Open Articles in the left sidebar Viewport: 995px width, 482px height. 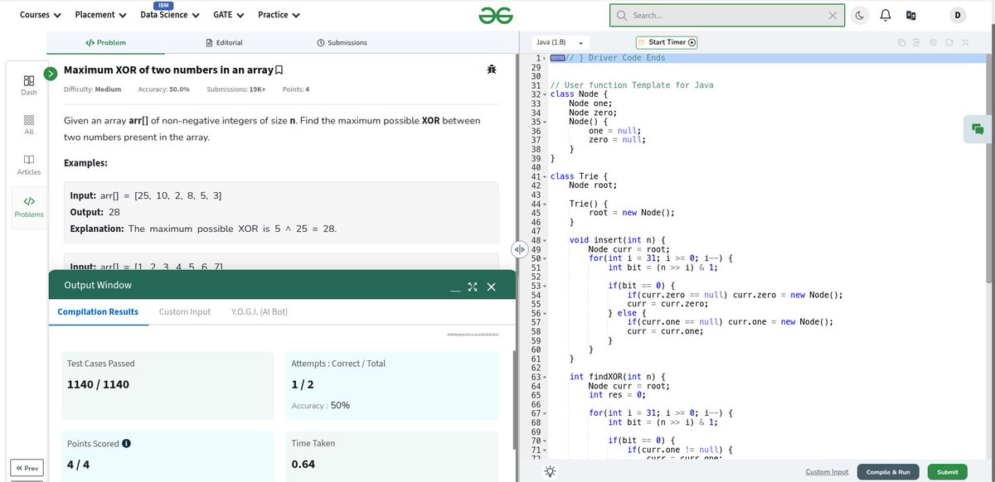pos(29,164)
